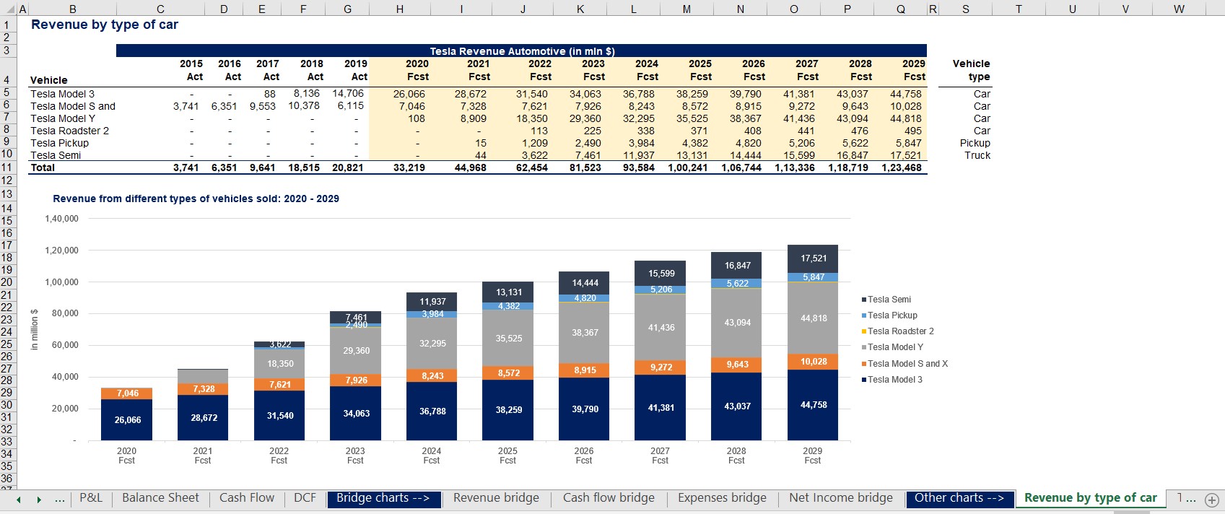
Task: Open the Expenses bridge sheet tab
Action: point(722,498)
